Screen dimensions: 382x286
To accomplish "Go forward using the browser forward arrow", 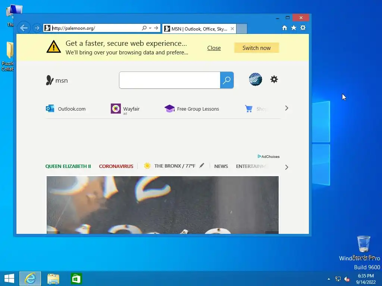I will (x=37, y=28).
